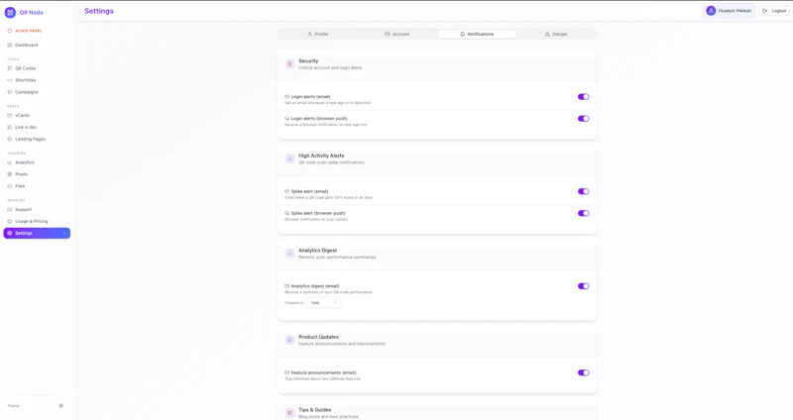Click the Analytics chart icon

10,162
